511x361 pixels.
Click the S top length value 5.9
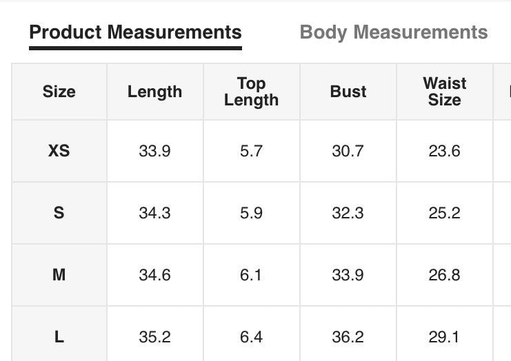click(x=251, y=213)
